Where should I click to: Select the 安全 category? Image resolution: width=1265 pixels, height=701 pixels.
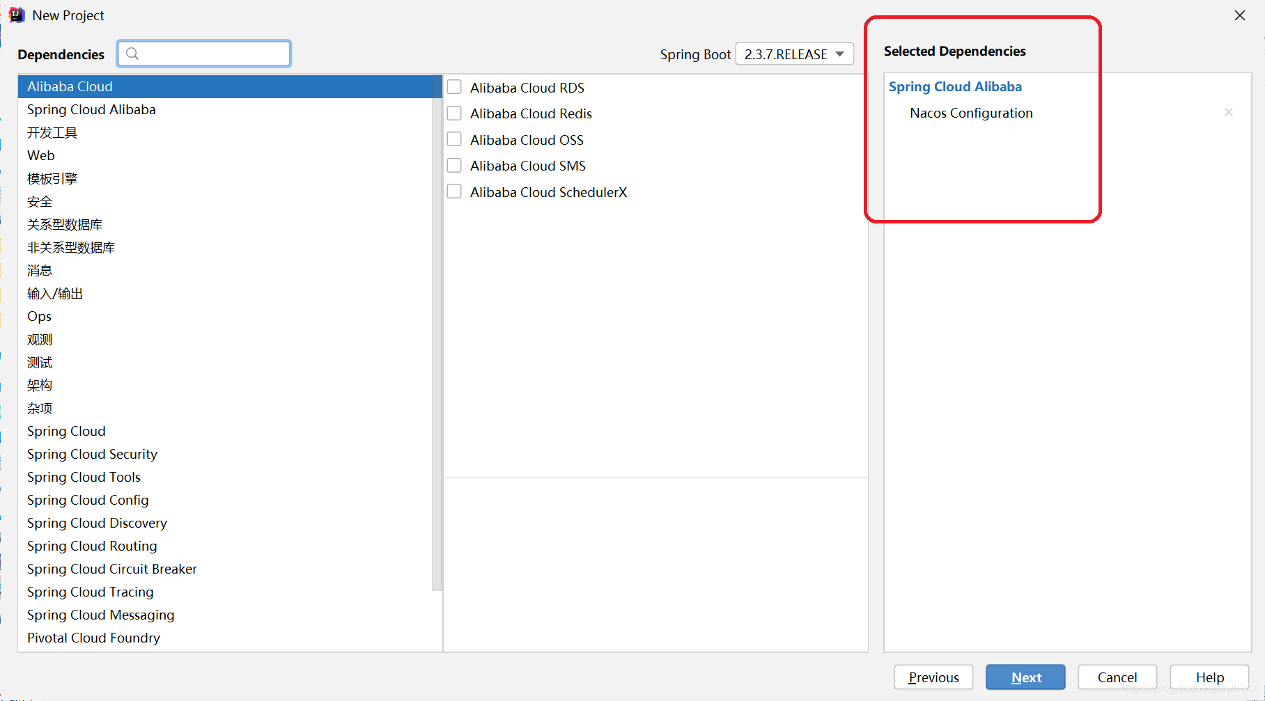pyautogui.click(x=225, y=201)
